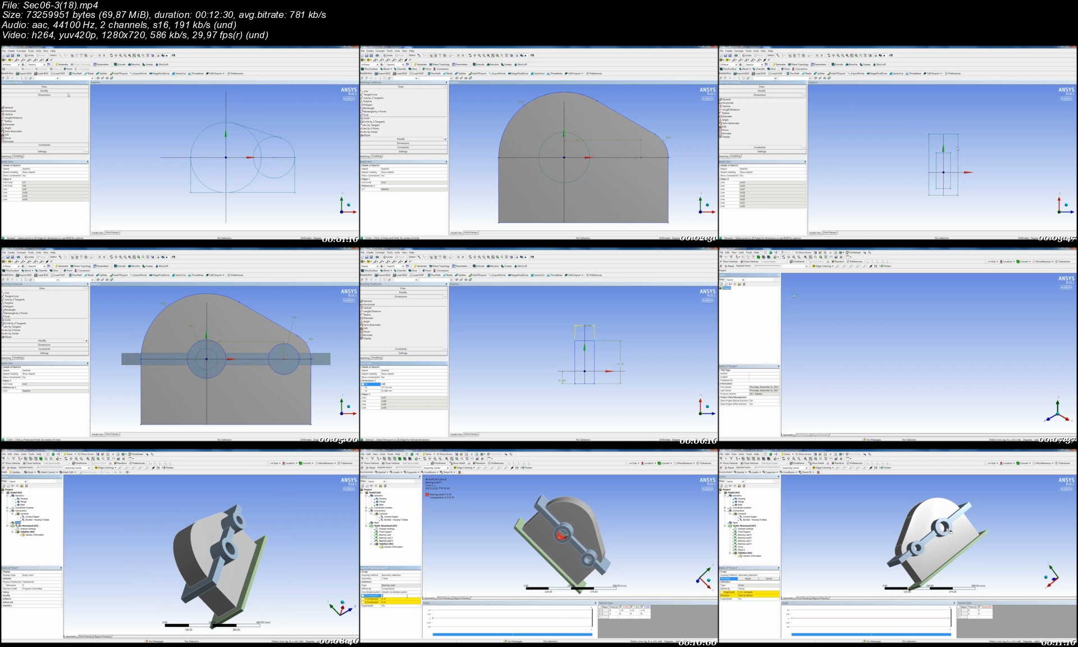1078x647 pixels.
Task: Select Animate dimension tool in 00:01:16 frame
Action: pos(8,142)
